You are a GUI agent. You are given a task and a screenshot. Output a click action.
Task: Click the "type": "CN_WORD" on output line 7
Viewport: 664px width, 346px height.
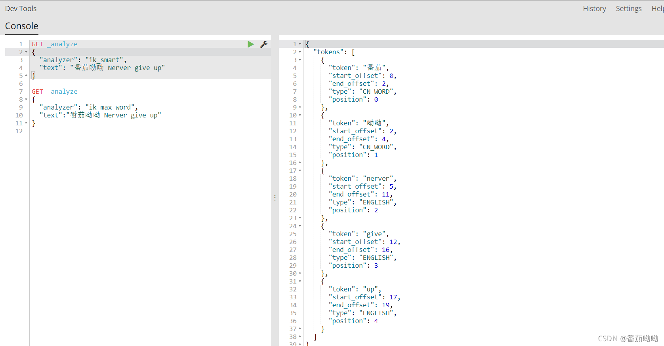pyautogui.click(x=363, y=91)
